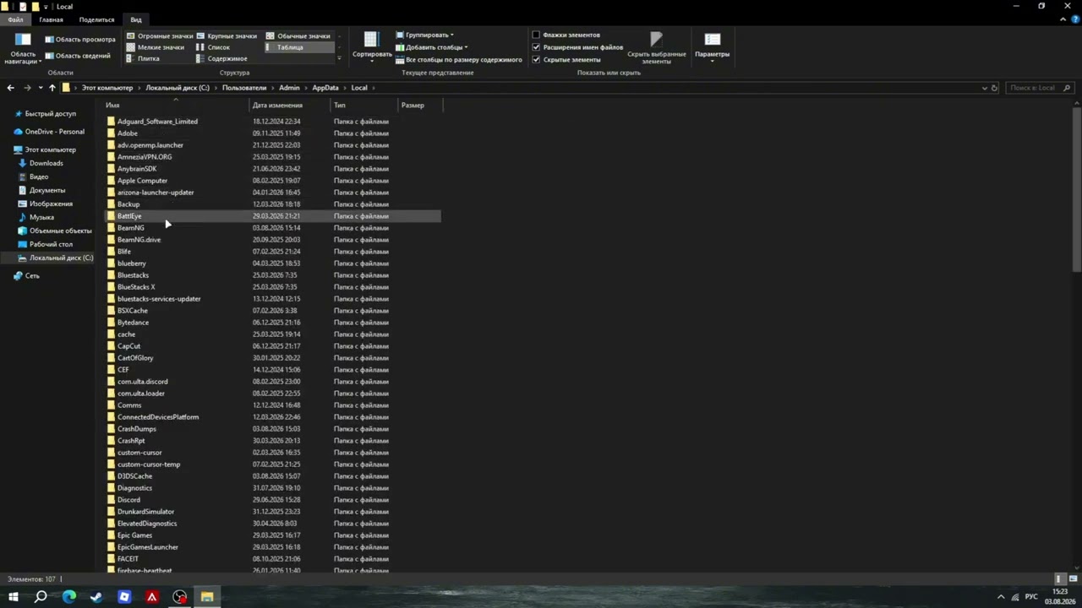The image size is (1082, 608).
Task: Open the round dark app on taskbar
Action: click(180, 597)
